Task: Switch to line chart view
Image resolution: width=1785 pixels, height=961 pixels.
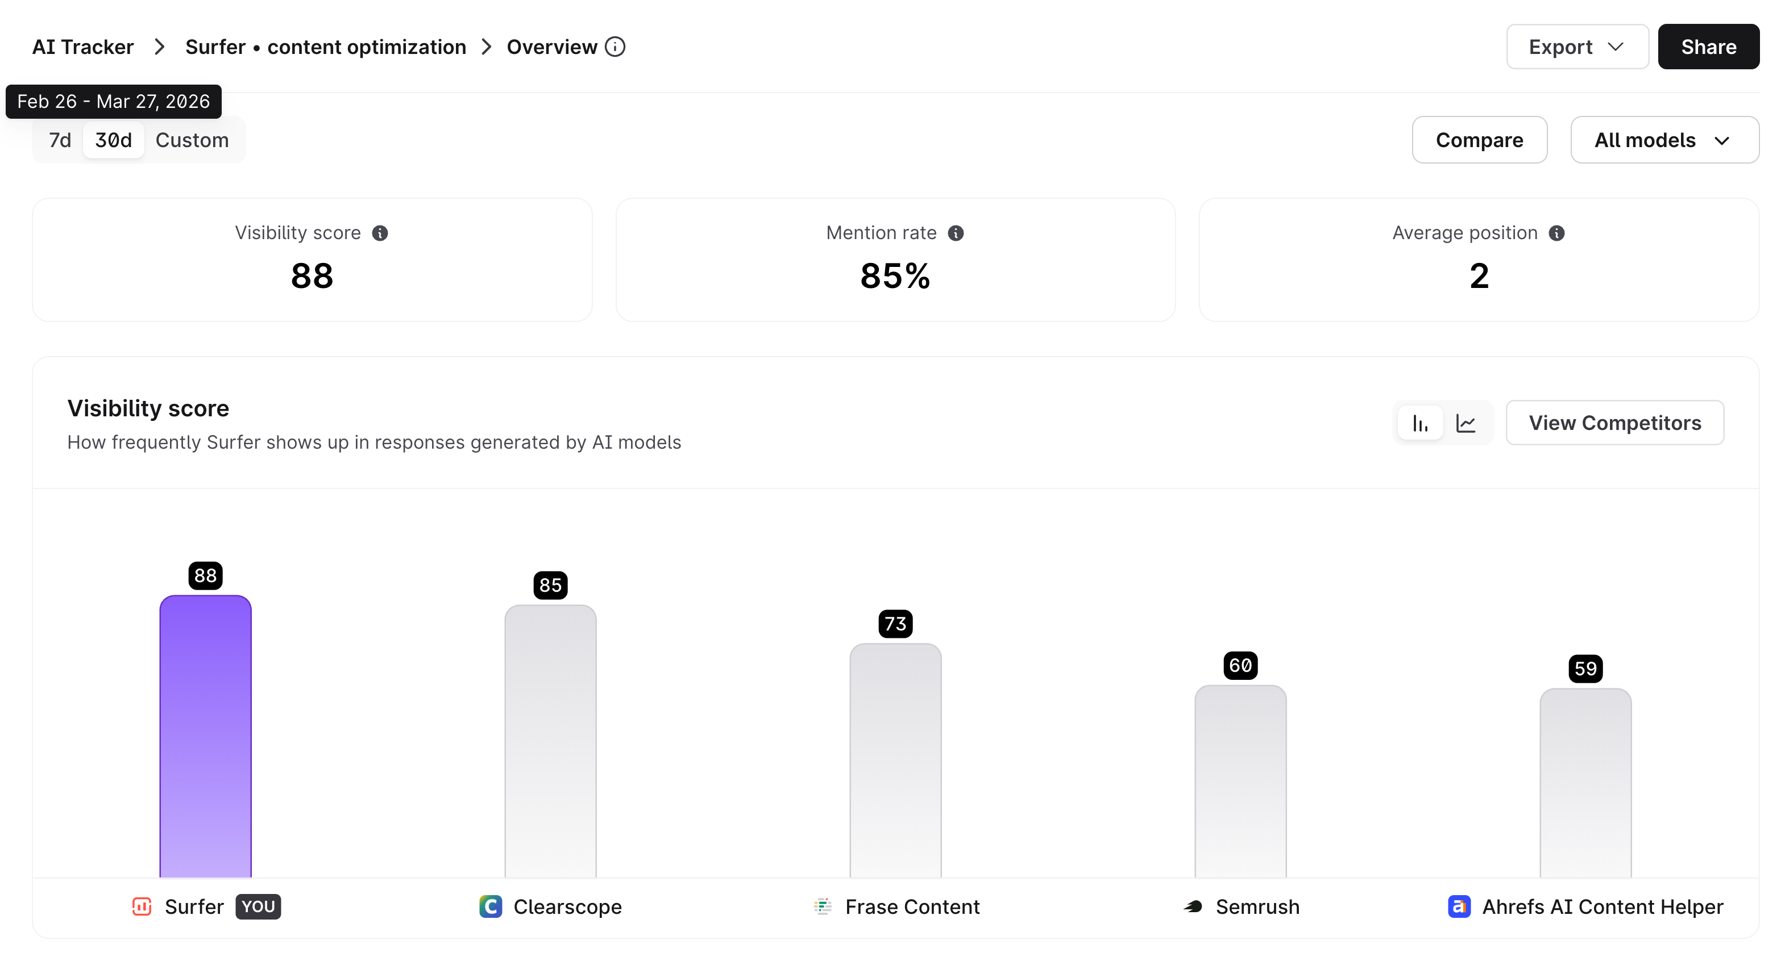Action: coord(1466,423)
